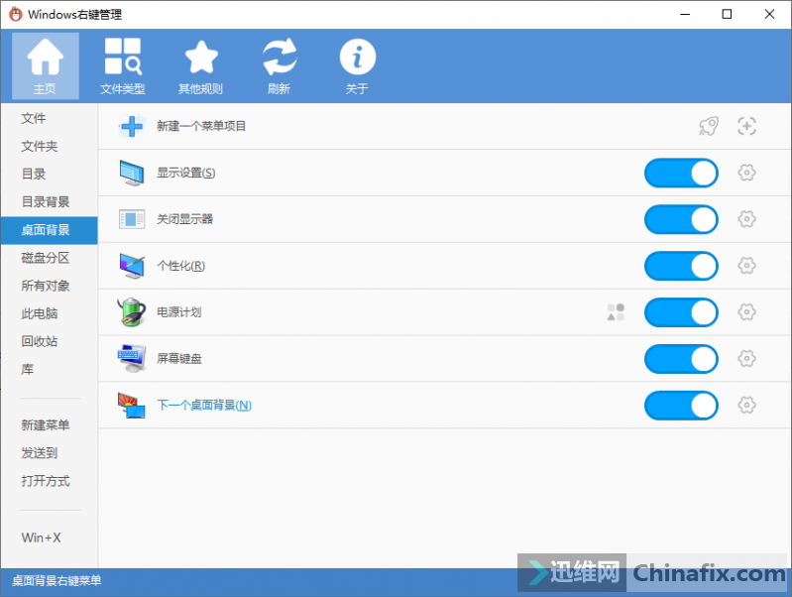792x597 pixels.
Task: Open gear settings for 显示设置(S)
Action: 746,173
